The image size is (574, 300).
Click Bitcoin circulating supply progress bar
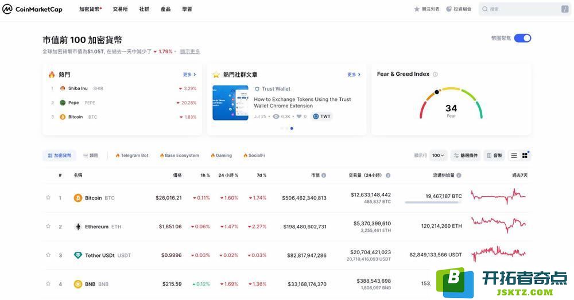433,202
